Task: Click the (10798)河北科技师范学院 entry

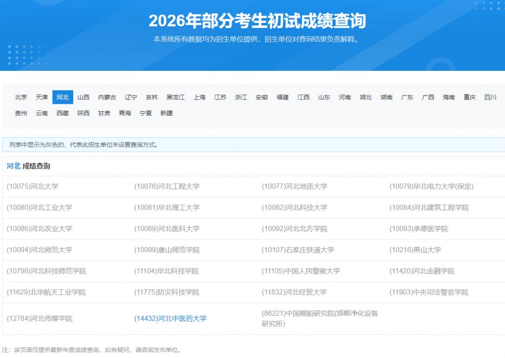Action: pos(47,271)
